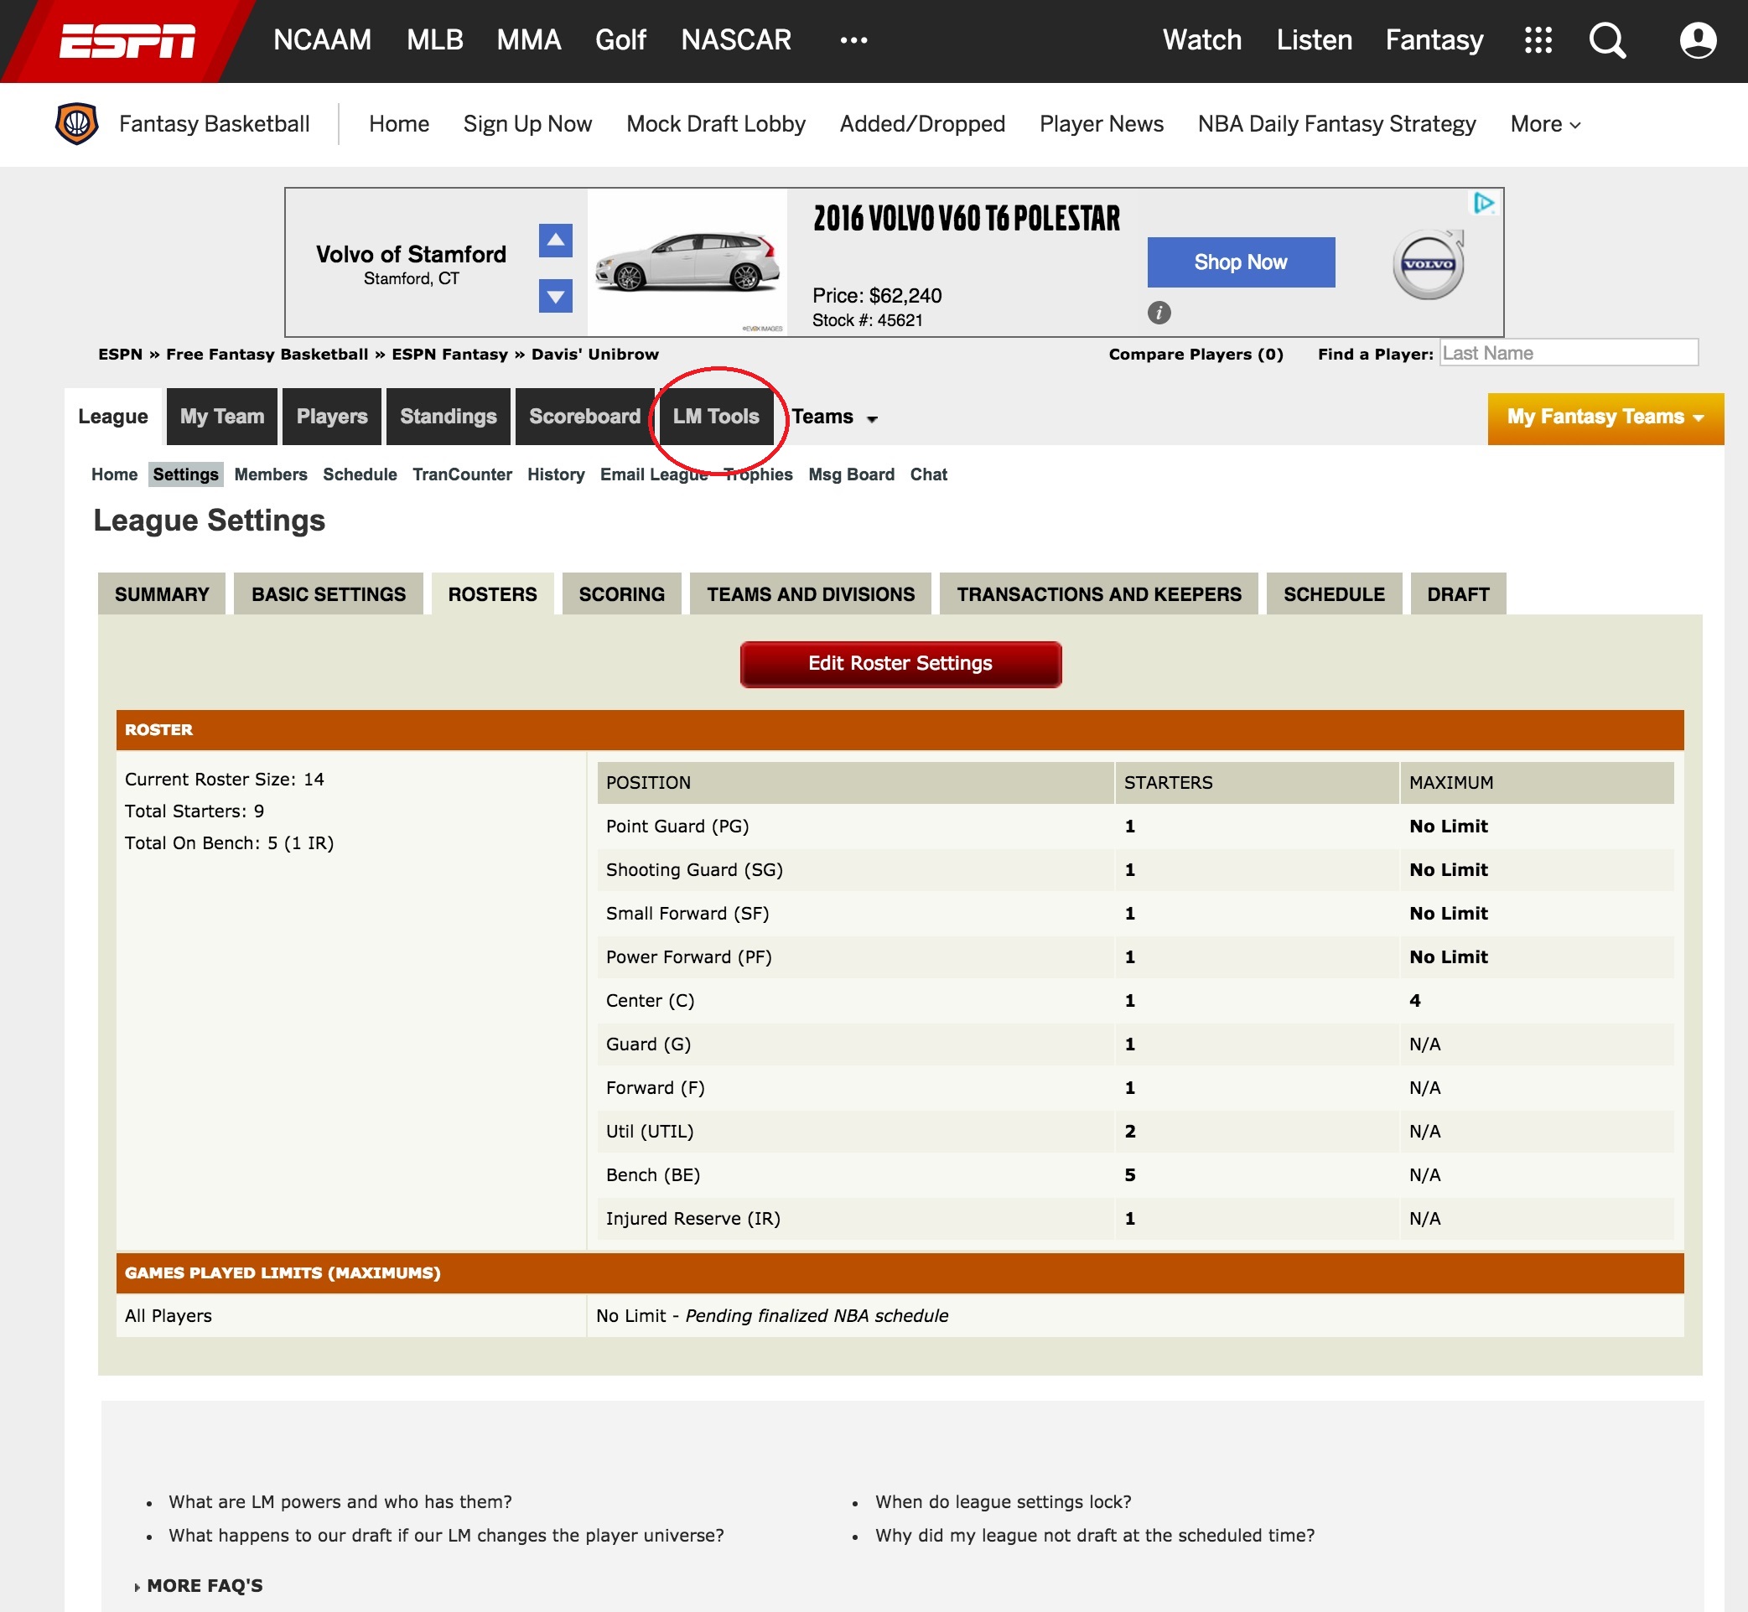
Task: Open league Chat
Action: click(928, 474)
